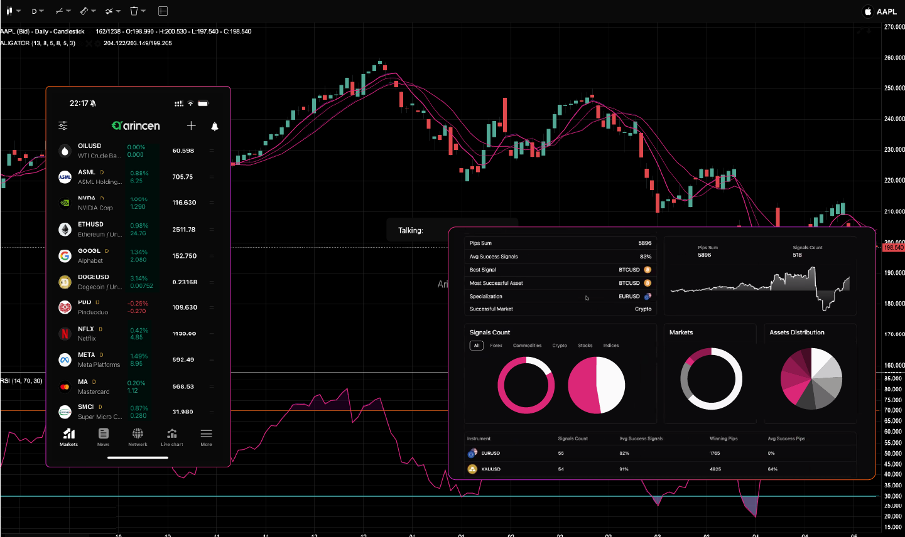Viewport: 905px width, 537px height.
Task: Expand the line tool dropdown arrow
Action: tap(68, 11)
